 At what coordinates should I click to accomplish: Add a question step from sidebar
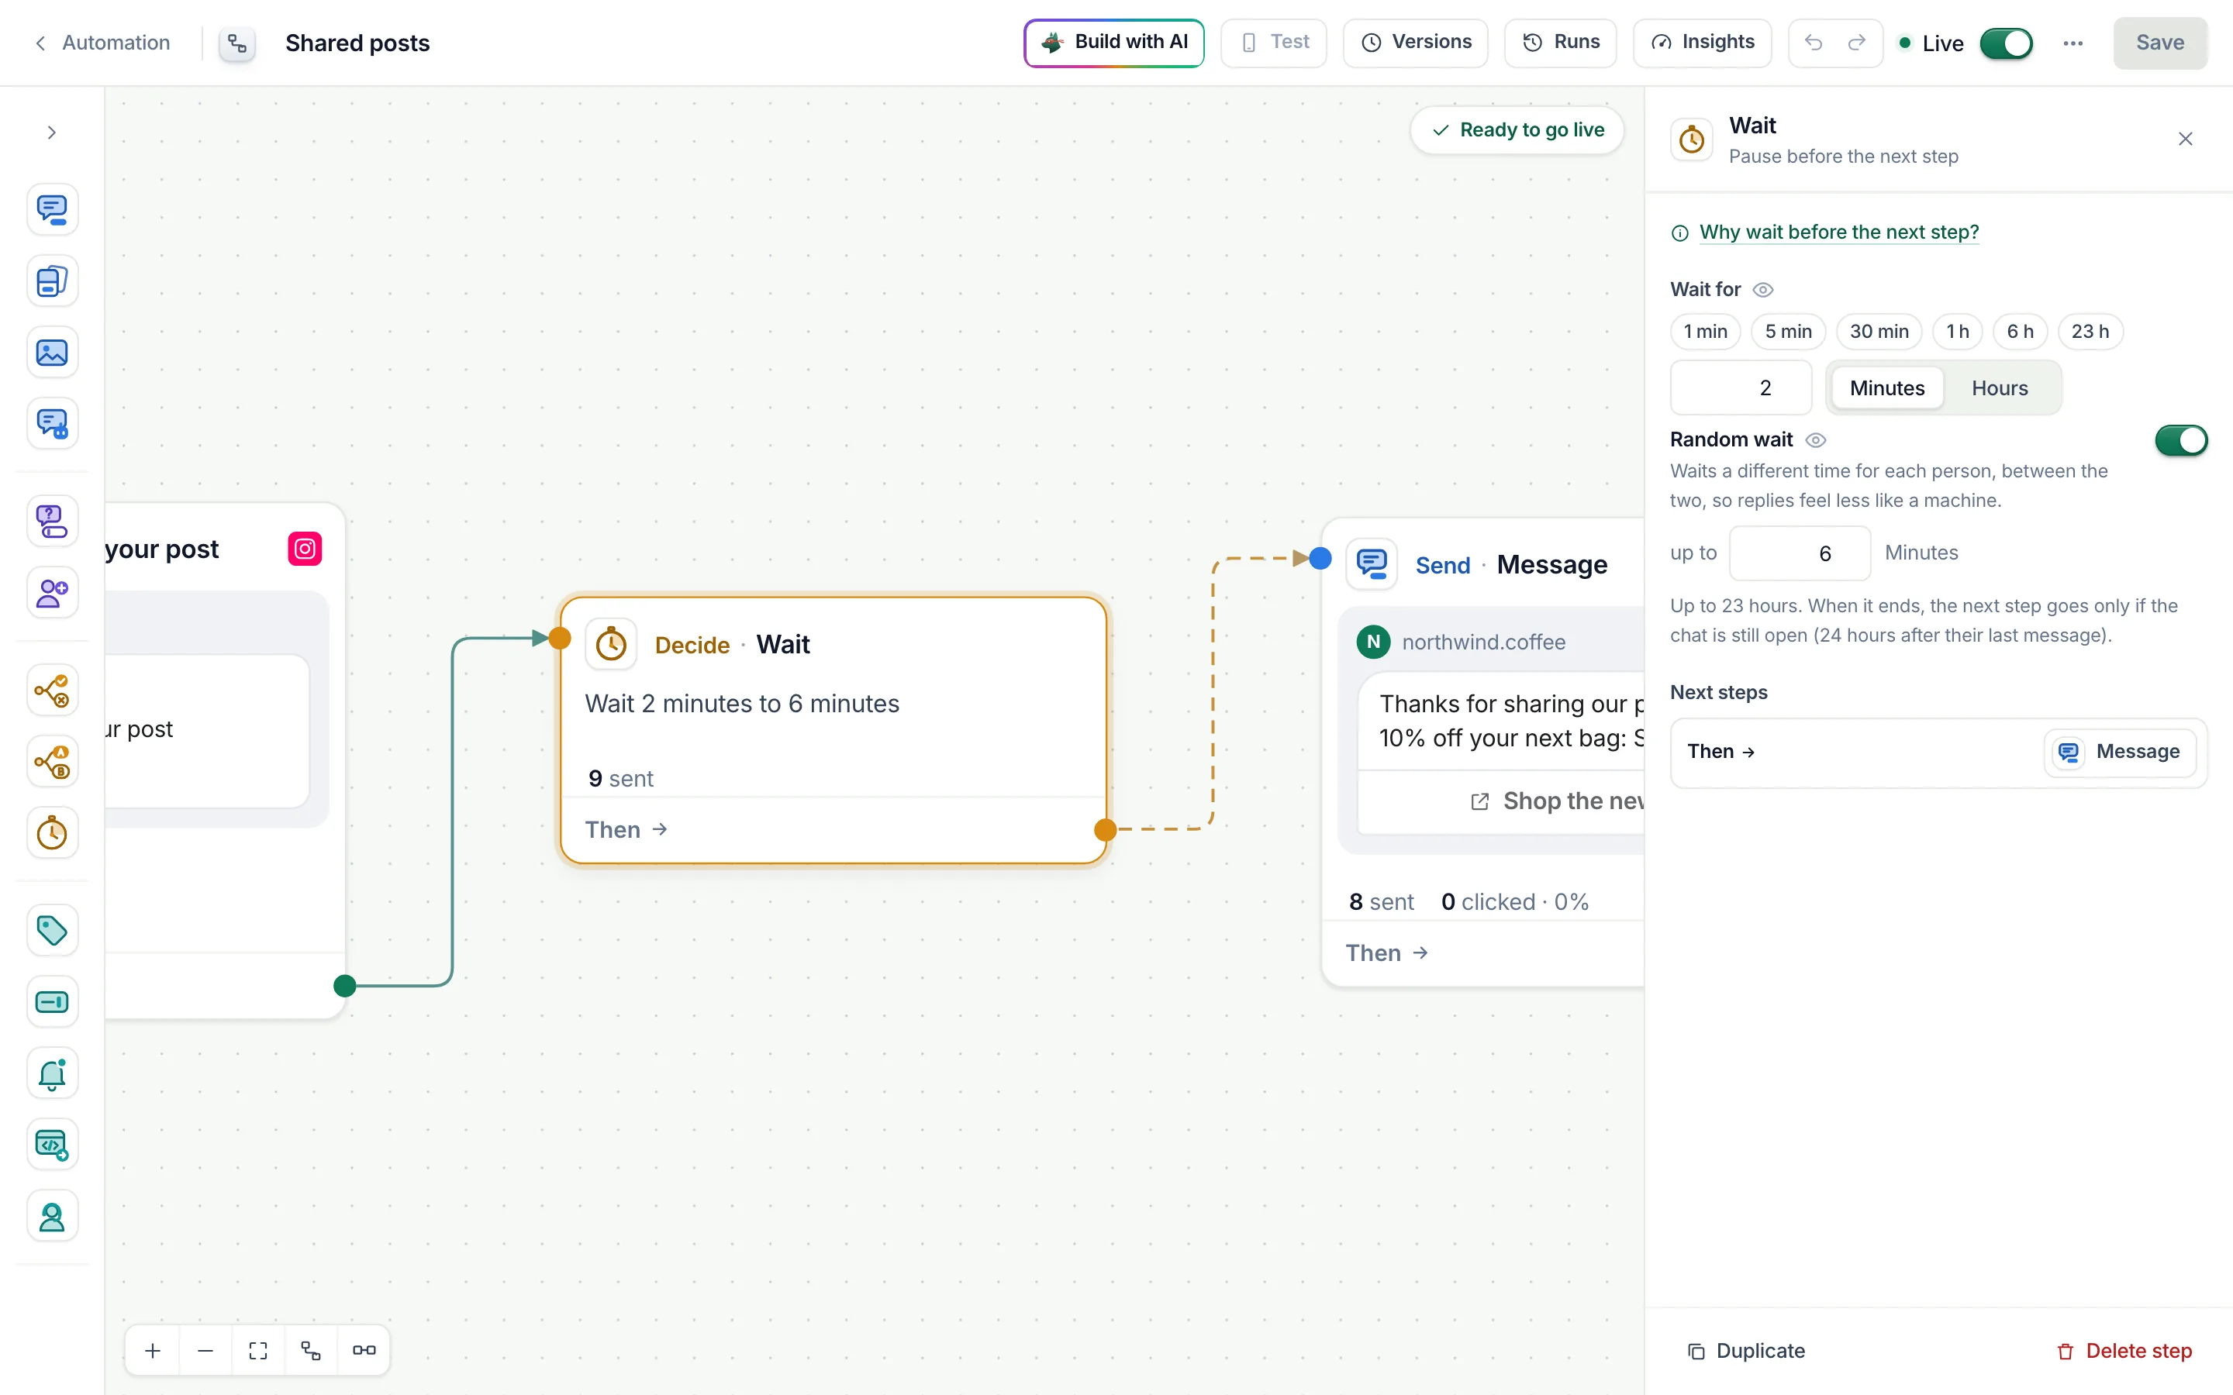pos(52,522)
